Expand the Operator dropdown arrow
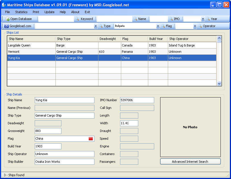The height and width of the screenshot is (179, 231). click(195, 26)
